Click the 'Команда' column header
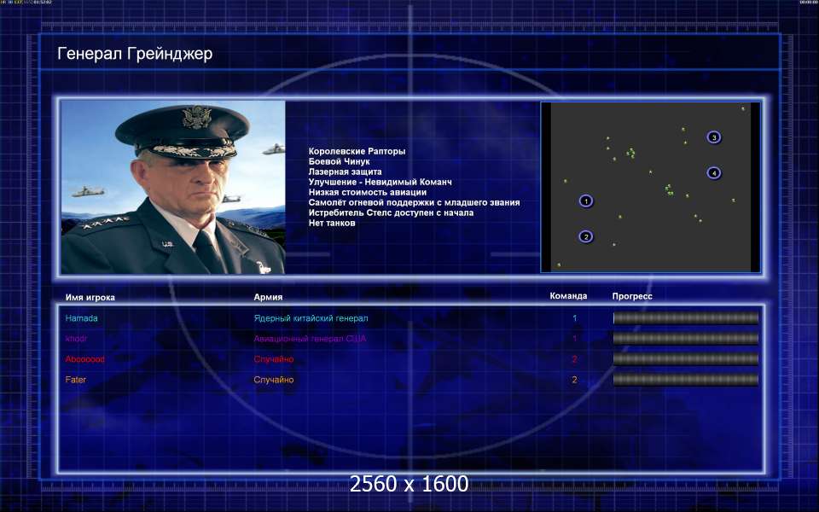 point(568,296)
